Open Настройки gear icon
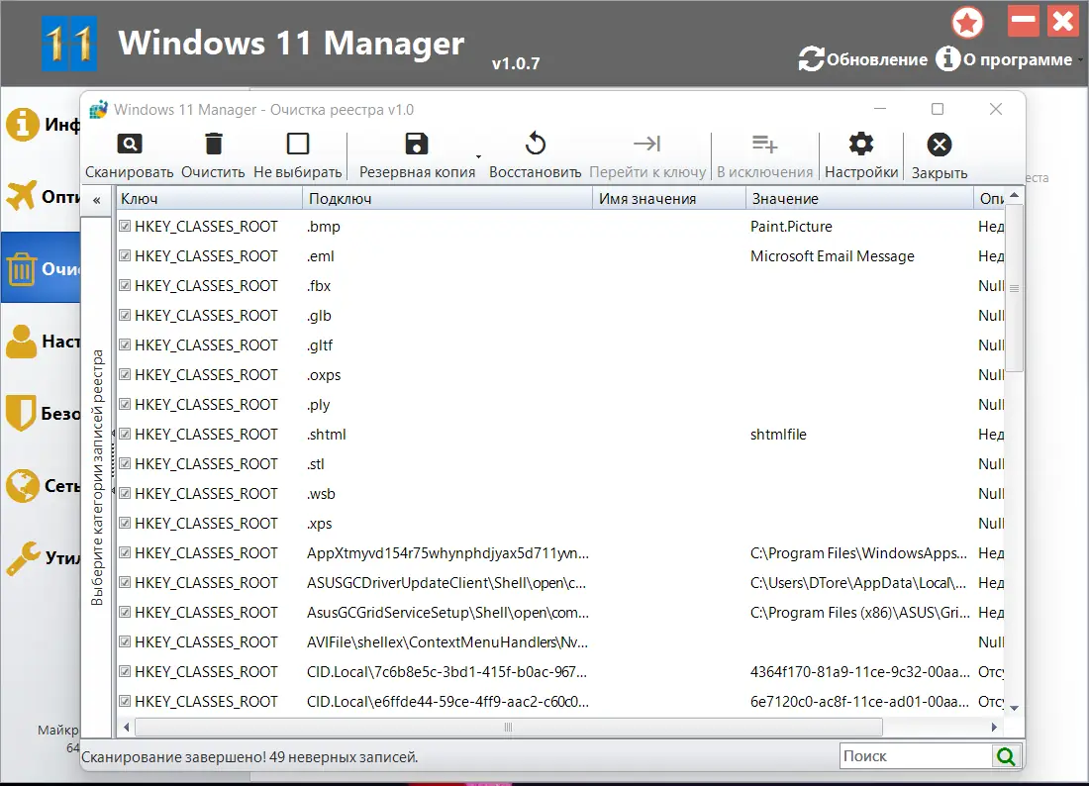This screenshot has height=786, width=1089. click(x=861, y=144)
